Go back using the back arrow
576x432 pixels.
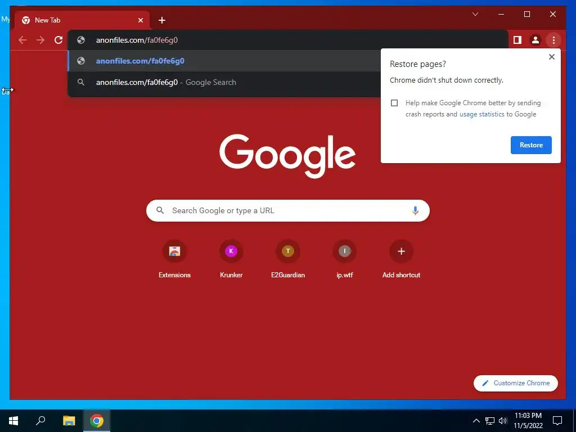(22, 40)
